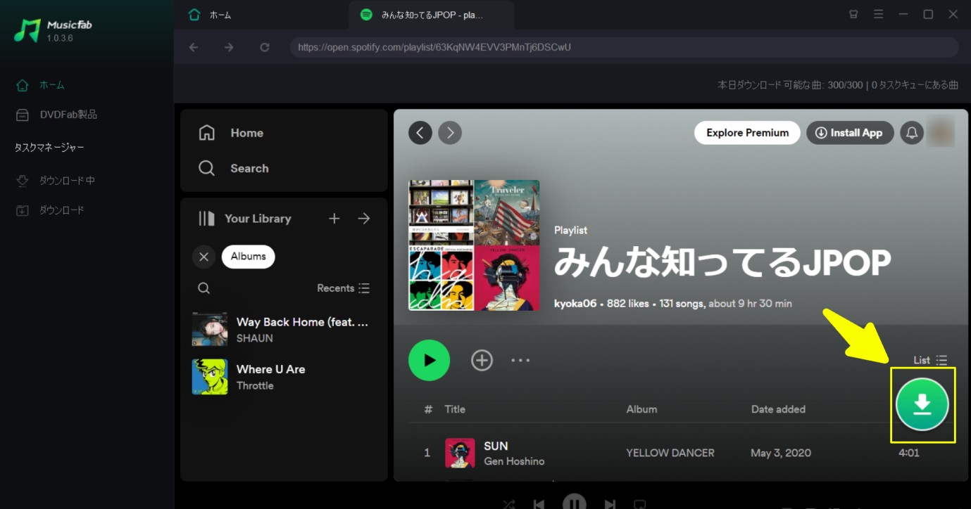Go back with browser toolbar arrow
This screenshot has height=509, width=971.
tap(194, 47)
